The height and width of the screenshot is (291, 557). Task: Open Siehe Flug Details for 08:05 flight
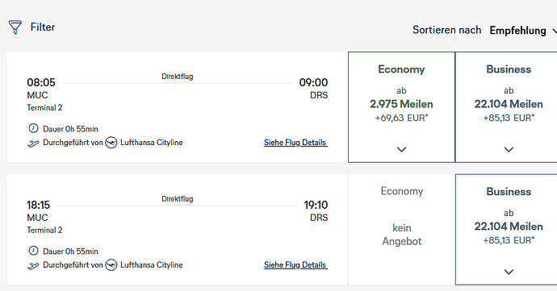[x=295, y=143]
